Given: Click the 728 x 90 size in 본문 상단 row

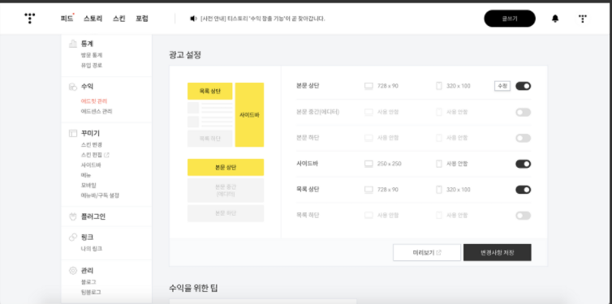Looking at the screenshot, I should point(388,86).
